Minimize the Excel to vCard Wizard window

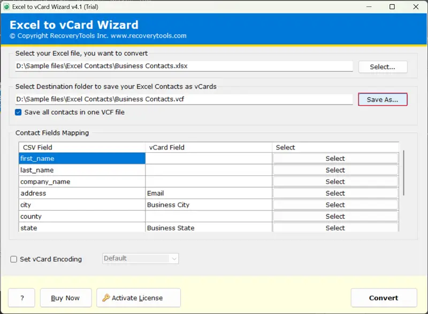[368, 7]
